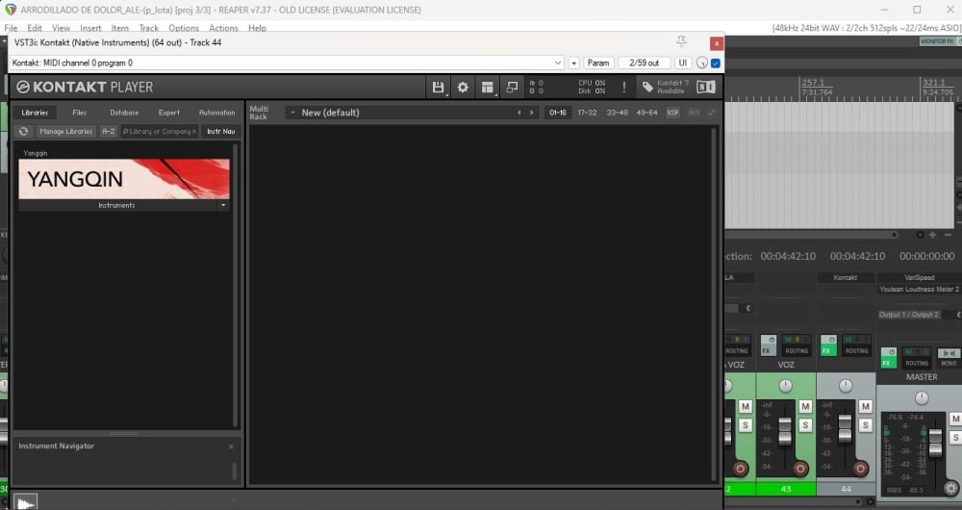Viewport: 962px width, 510px height.
Task: Open REAPER Track menu
Action: click(148, 28)
